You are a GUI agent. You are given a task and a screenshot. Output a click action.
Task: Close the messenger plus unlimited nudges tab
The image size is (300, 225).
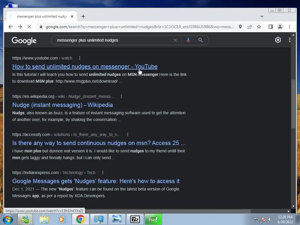pos(72,16)
